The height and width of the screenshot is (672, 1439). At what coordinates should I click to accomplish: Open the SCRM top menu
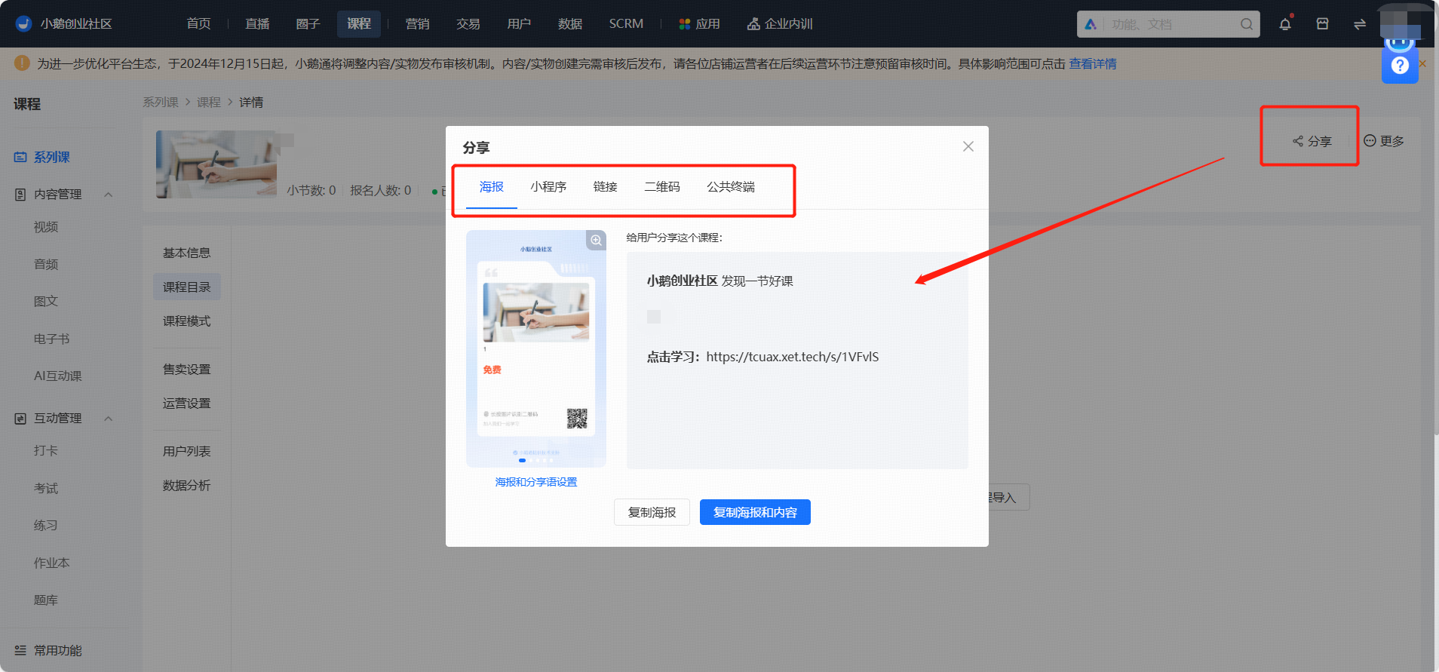[626, 24]
